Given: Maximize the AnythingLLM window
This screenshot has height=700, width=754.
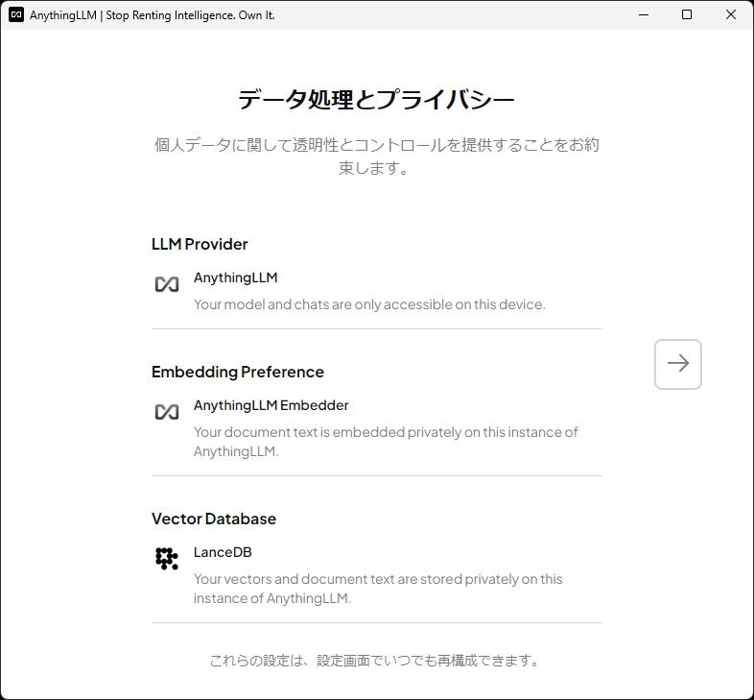Looking at the screenshot, I should click(687, 15).
